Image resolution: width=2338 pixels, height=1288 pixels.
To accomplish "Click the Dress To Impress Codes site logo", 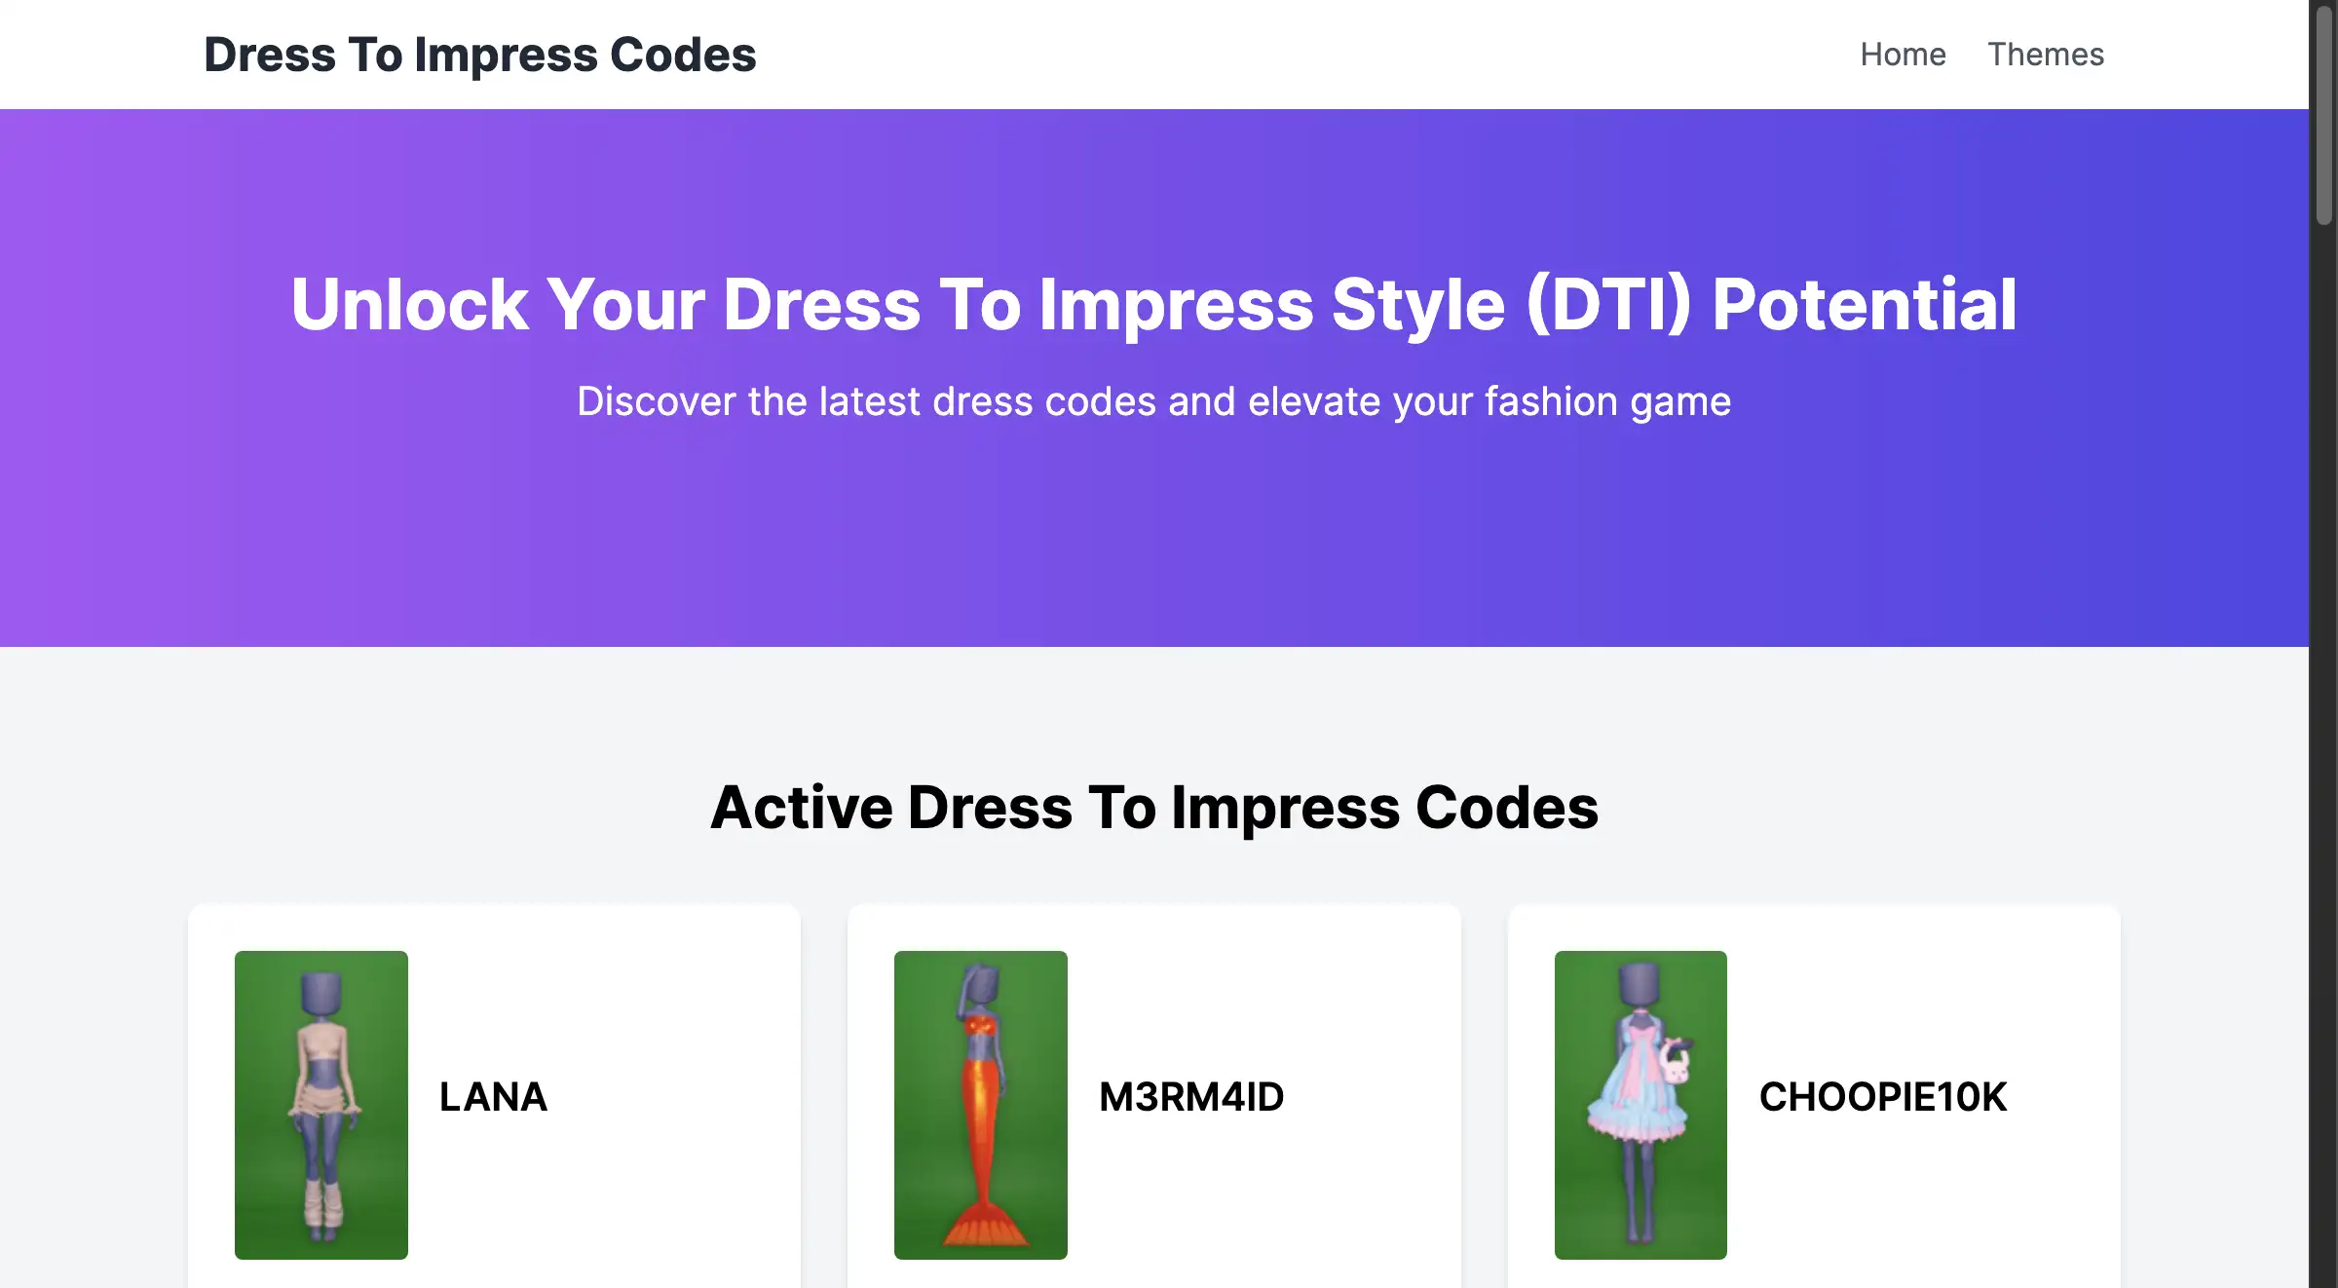I will (479, 55).
